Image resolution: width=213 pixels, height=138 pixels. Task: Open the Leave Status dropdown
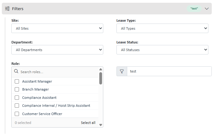[162, 50]
